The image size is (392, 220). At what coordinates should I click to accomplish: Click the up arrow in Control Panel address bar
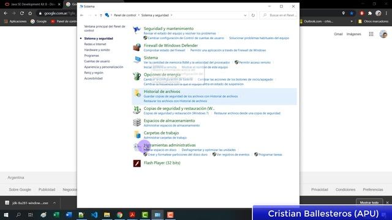(x=101, y=15)
